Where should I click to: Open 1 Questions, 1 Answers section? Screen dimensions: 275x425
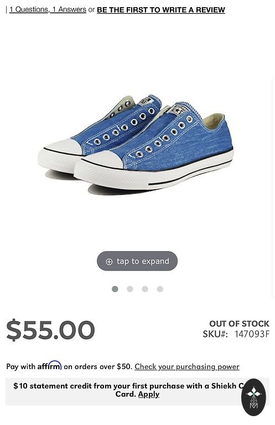click(48, 10)
